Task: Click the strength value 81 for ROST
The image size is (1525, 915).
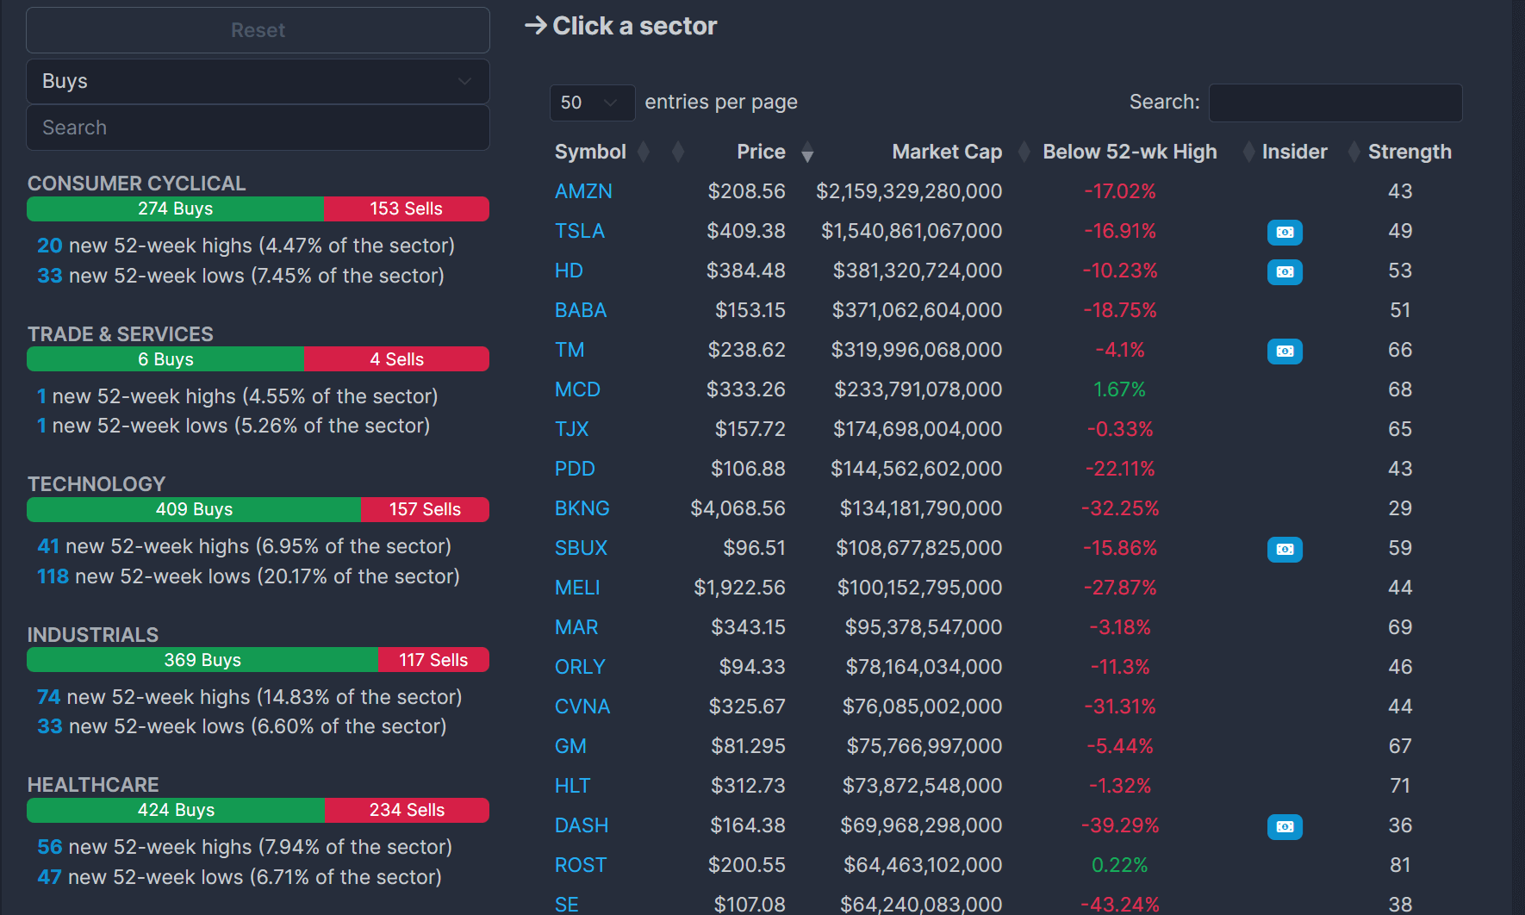Action: point(1400,865)
